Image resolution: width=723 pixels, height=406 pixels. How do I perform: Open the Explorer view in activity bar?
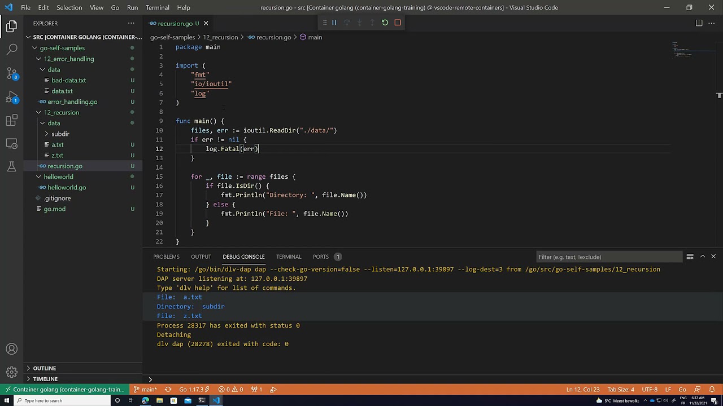tap(11, 26)
